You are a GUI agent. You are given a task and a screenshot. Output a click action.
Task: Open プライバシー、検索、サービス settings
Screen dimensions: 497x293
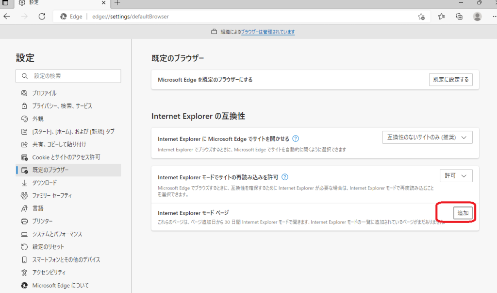coord(62,106)
